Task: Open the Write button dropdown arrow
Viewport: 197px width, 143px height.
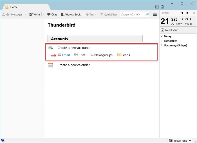Action: (43, 14)
